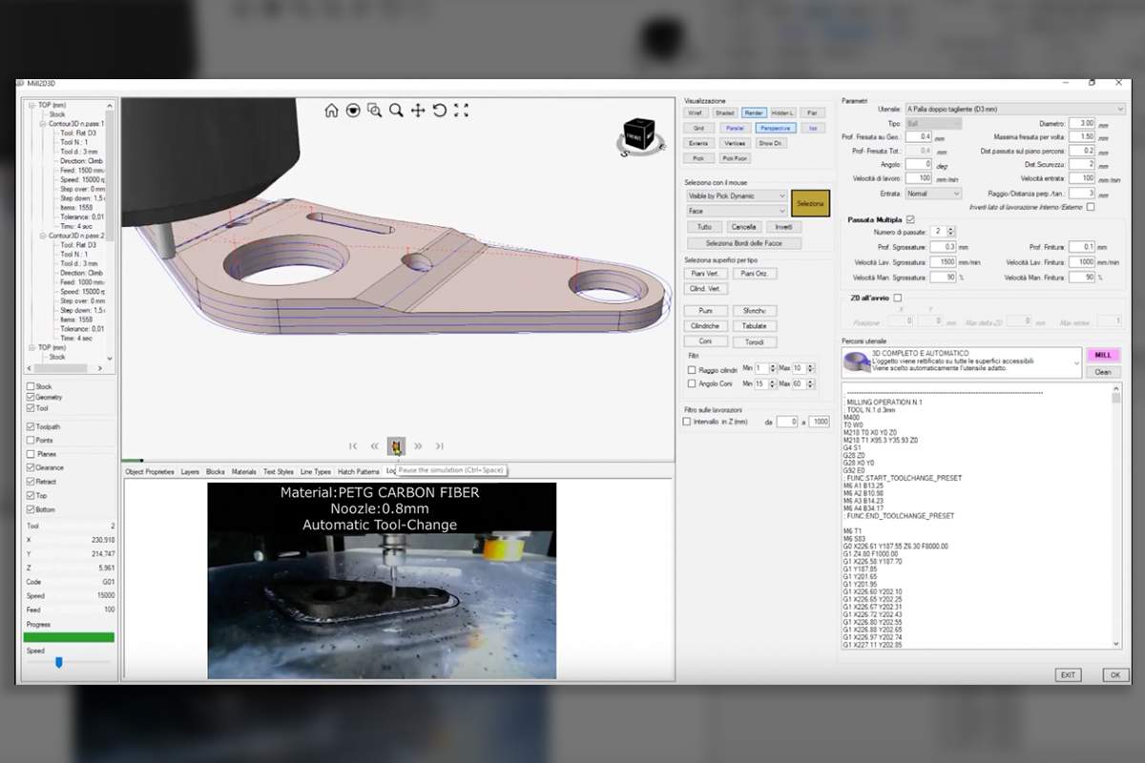This screenshot has height=763, width=1145.
Task: Click the rotate view icon
Action: point(440,111)
